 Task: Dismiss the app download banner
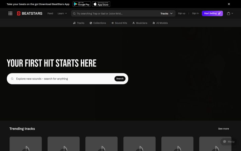(x=229, y=4)
